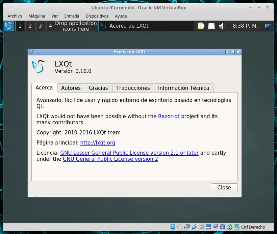Viewport: 277px width, 234px height.
Task: Close the Acerca de LXQt dialog via X
Action: [238, 52]
